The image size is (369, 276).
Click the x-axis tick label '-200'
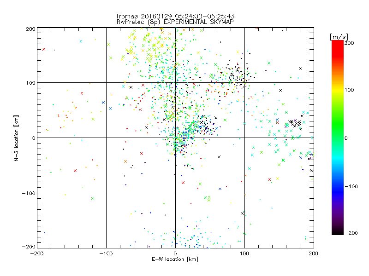click(x=37, y=253)
